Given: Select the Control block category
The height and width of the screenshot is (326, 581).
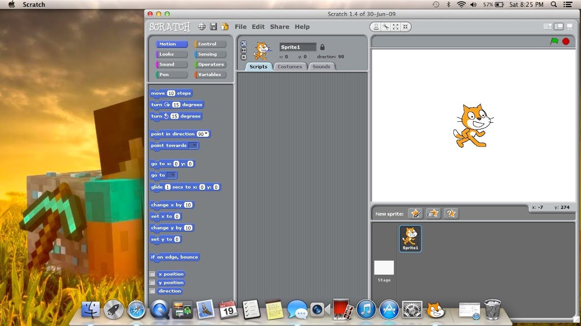Looking at the screenshot, I should [x=210, y=44].
